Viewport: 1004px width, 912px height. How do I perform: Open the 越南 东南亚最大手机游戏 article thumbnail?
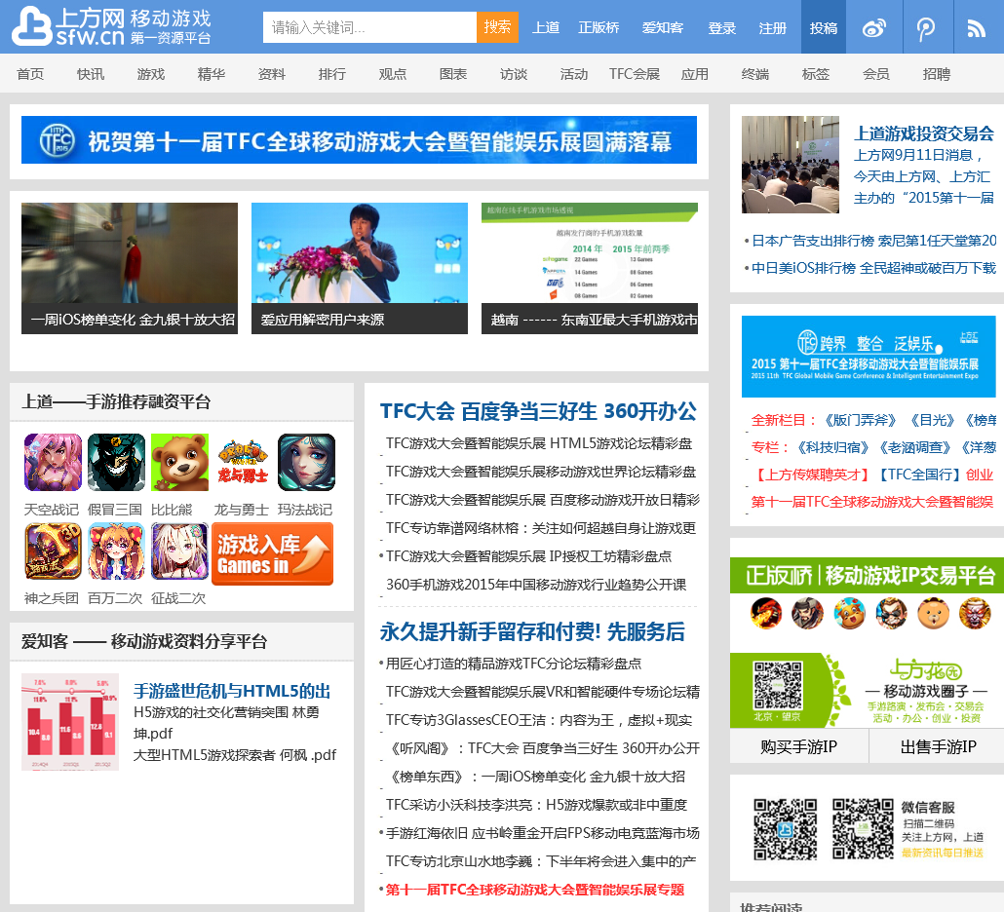tap(589, 268)
